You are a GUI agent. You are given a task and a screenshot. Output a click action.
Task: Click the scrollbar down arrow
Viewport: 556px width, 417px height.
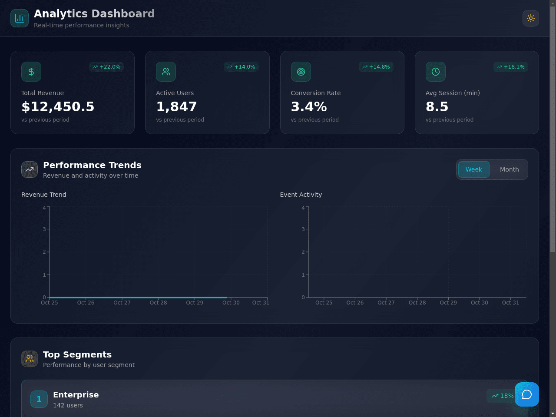tap(553, 414)
